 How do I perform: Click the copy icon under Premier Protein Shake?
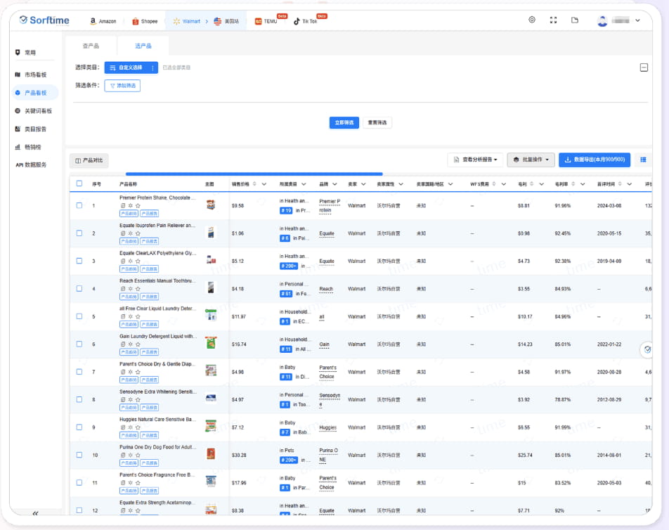[123, 206]
